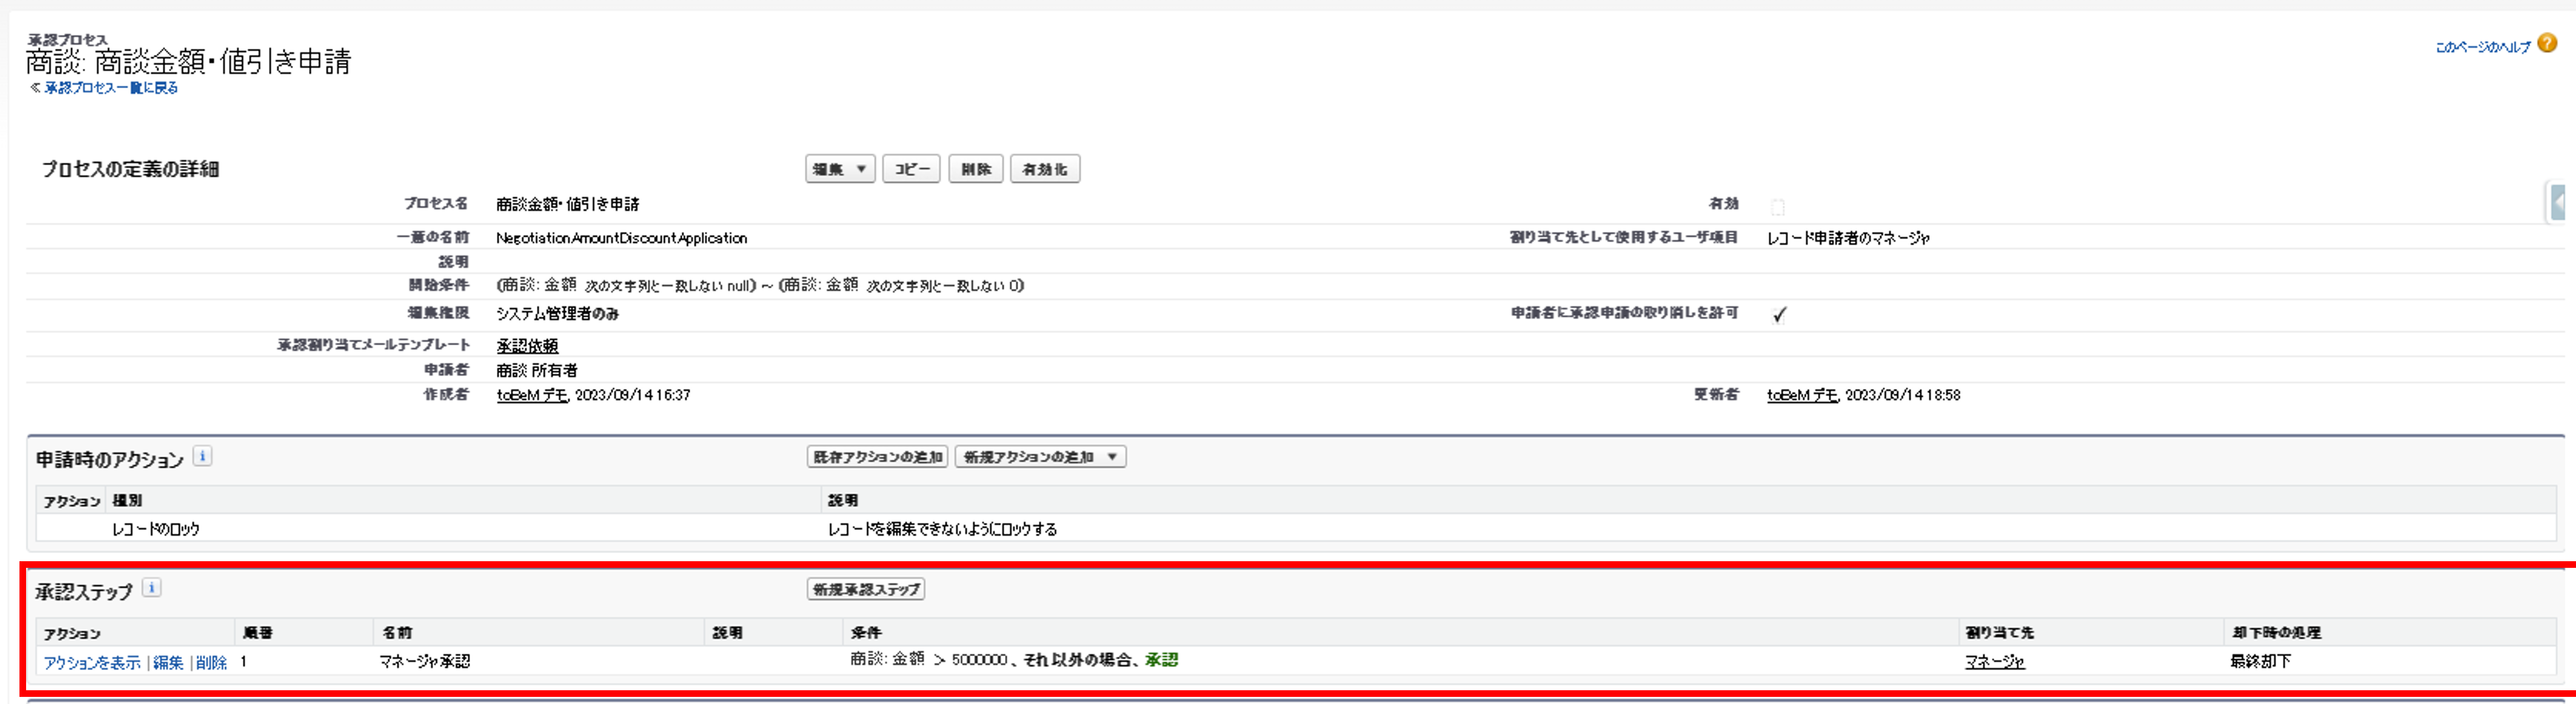Click the 商談 所有者 submitter value

point(536,370)
